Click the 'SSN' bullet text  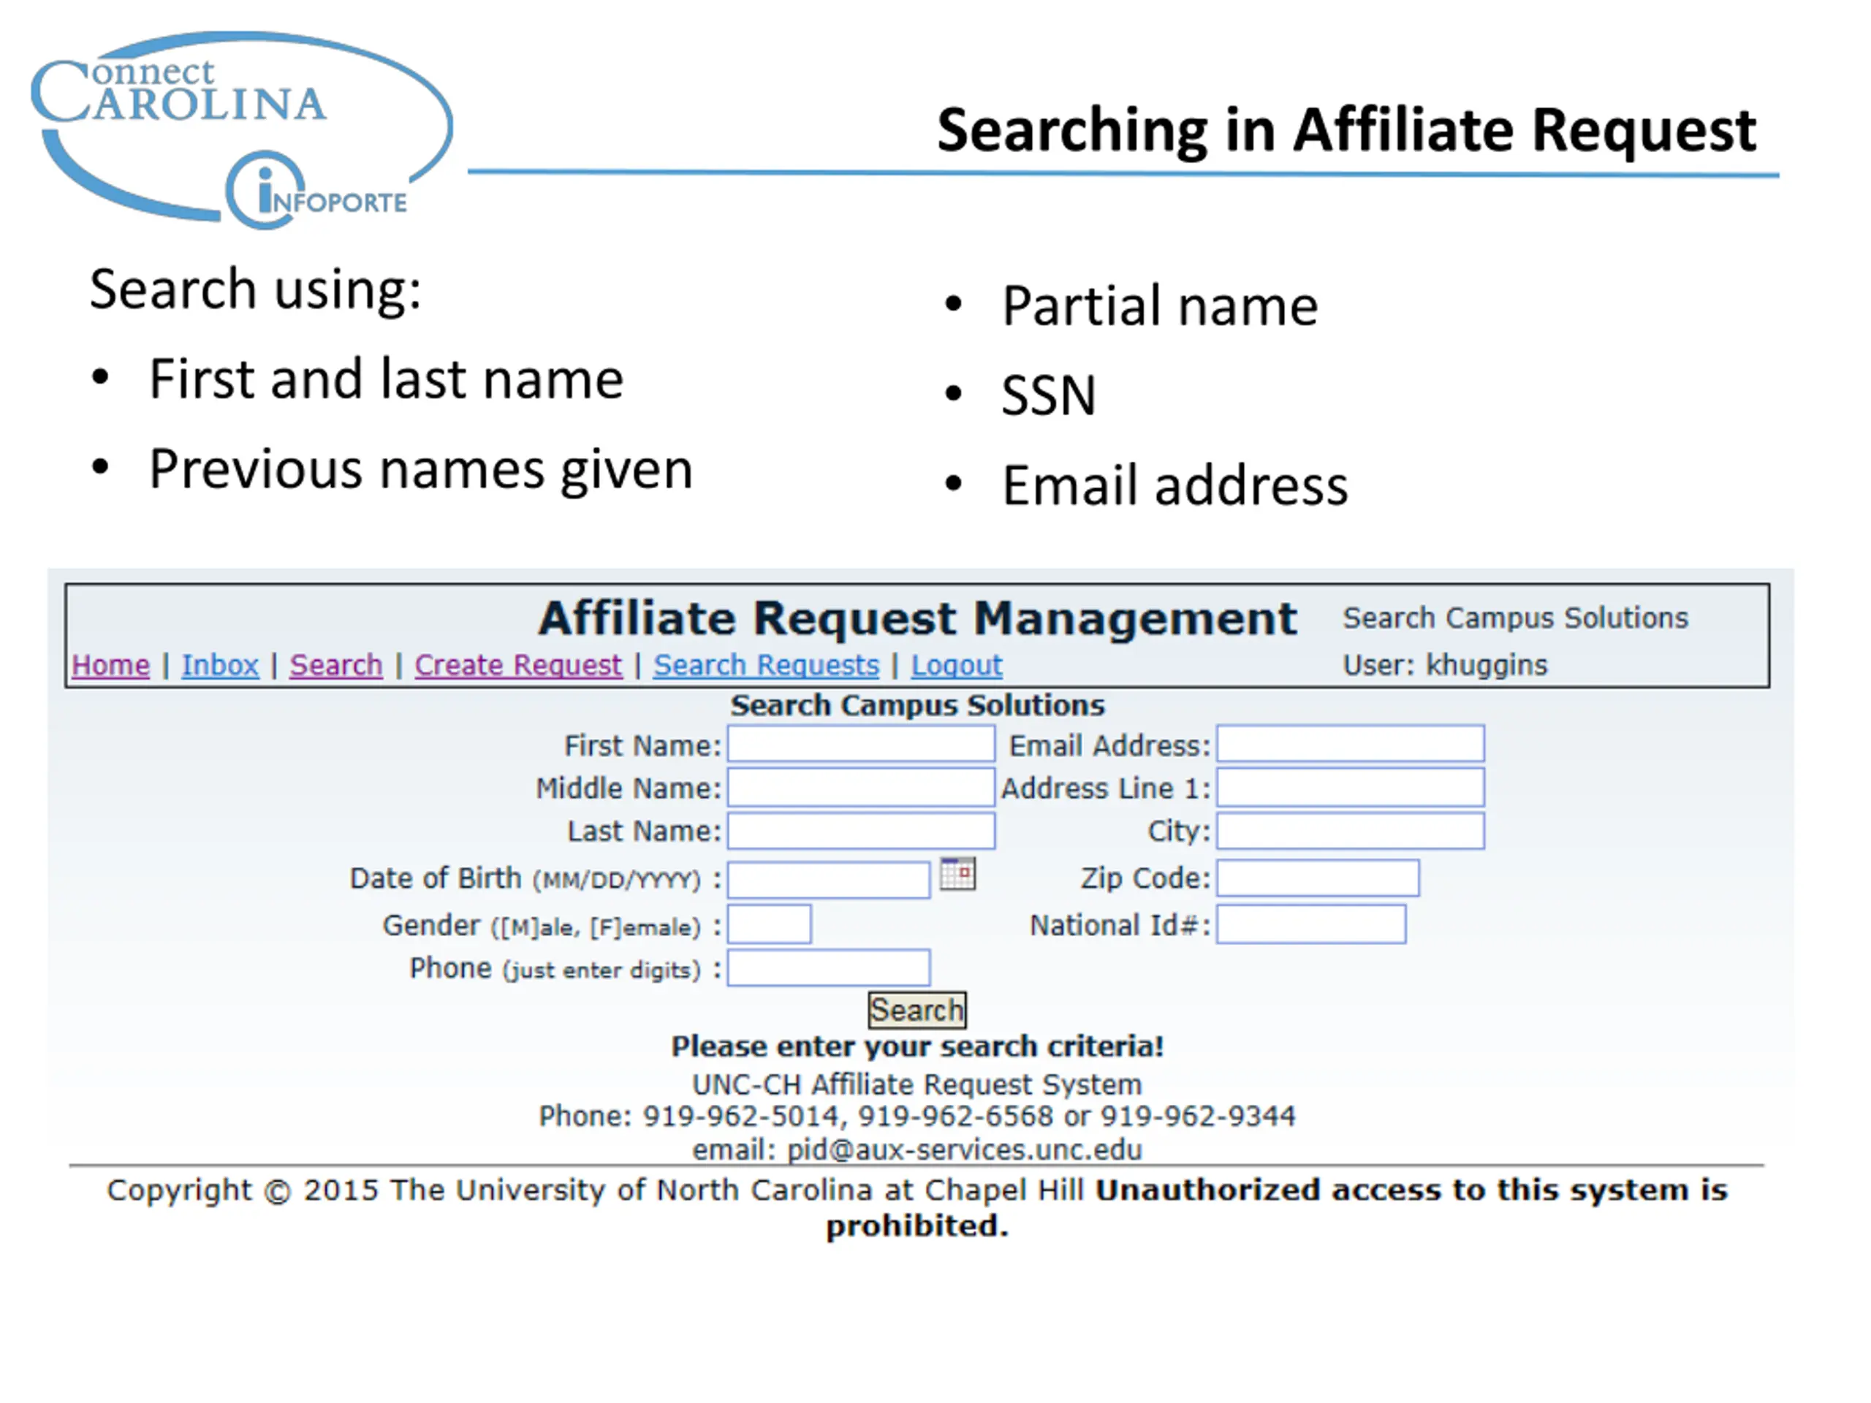coord(1049,396)
